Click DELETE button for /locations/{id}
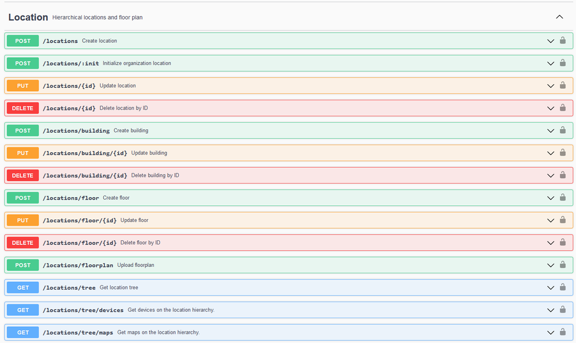Image resolution: width=576 pixels, height=343 pixels. point(23,108)
